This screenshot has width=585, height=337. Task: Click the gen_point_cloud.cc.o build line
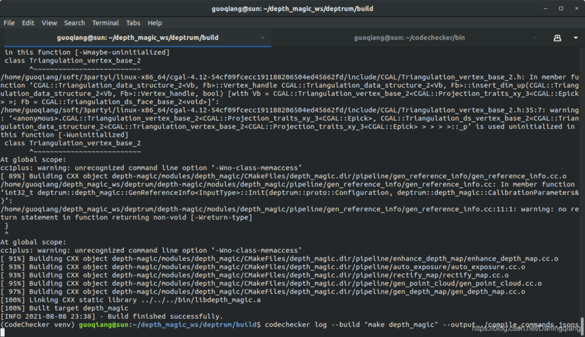pos(271,283)
